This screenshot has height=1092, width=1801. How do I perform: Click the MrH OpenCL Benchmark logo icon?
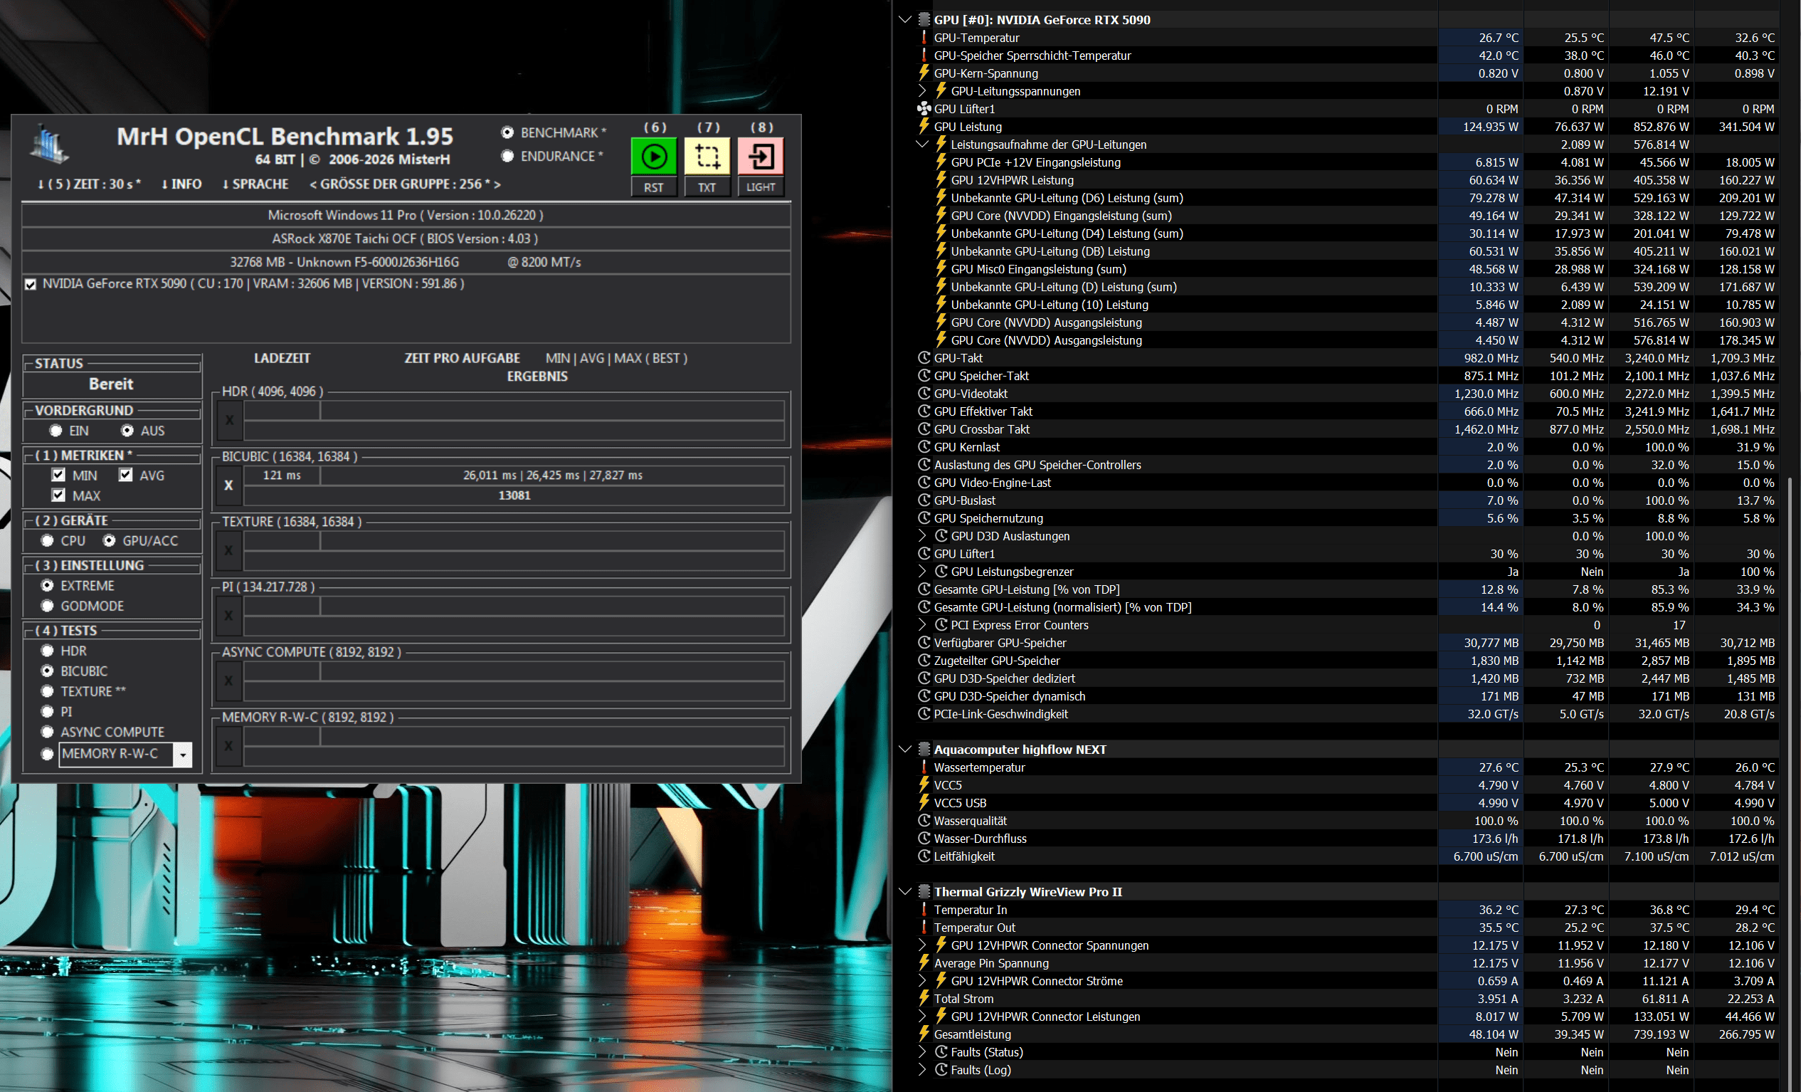click(x=50, y=145)
